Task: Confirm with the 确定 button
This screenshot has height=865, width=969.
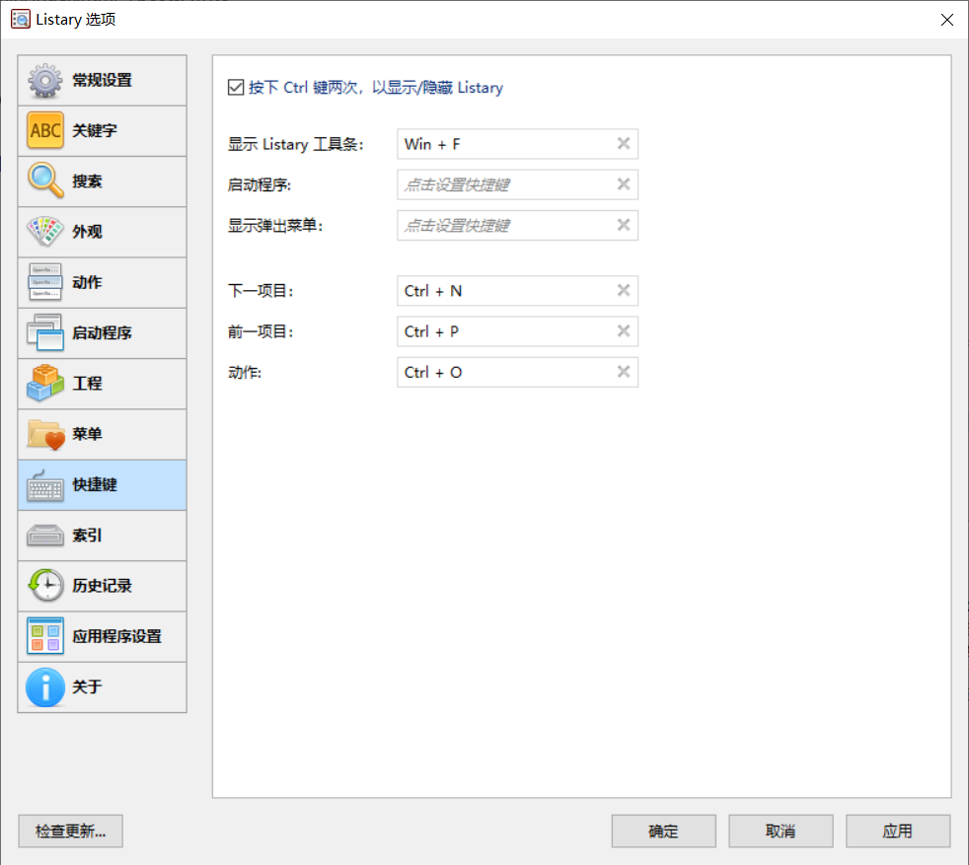Action: point(664,831)
